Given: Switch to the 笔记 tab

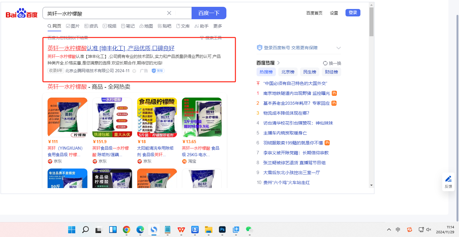Looking at the screenshot, I should click(128, 26).
